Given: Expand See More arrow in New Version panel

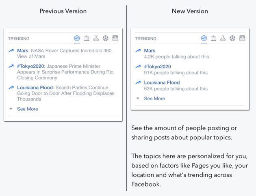Looking at the screenshot, I should click(138, 98).
